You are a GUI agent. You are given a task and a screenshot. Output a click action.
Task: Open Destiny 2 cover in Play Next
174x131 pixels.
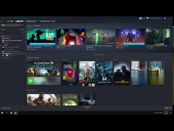point(70,100)
